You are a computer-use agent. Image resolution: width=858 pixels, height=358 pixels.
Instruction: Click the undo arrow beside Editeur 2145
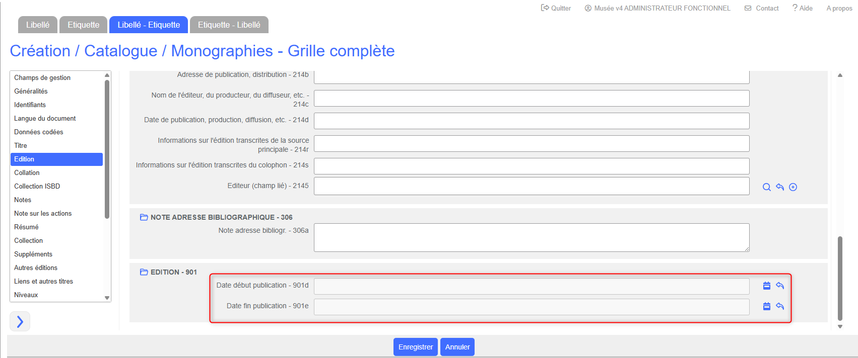[x=780, y=187]
